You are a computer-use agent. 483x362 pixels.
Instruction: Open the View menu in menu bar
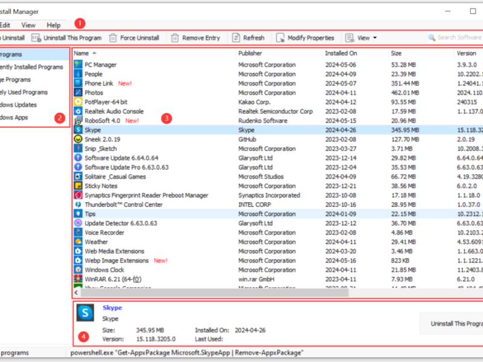[28, 25]
